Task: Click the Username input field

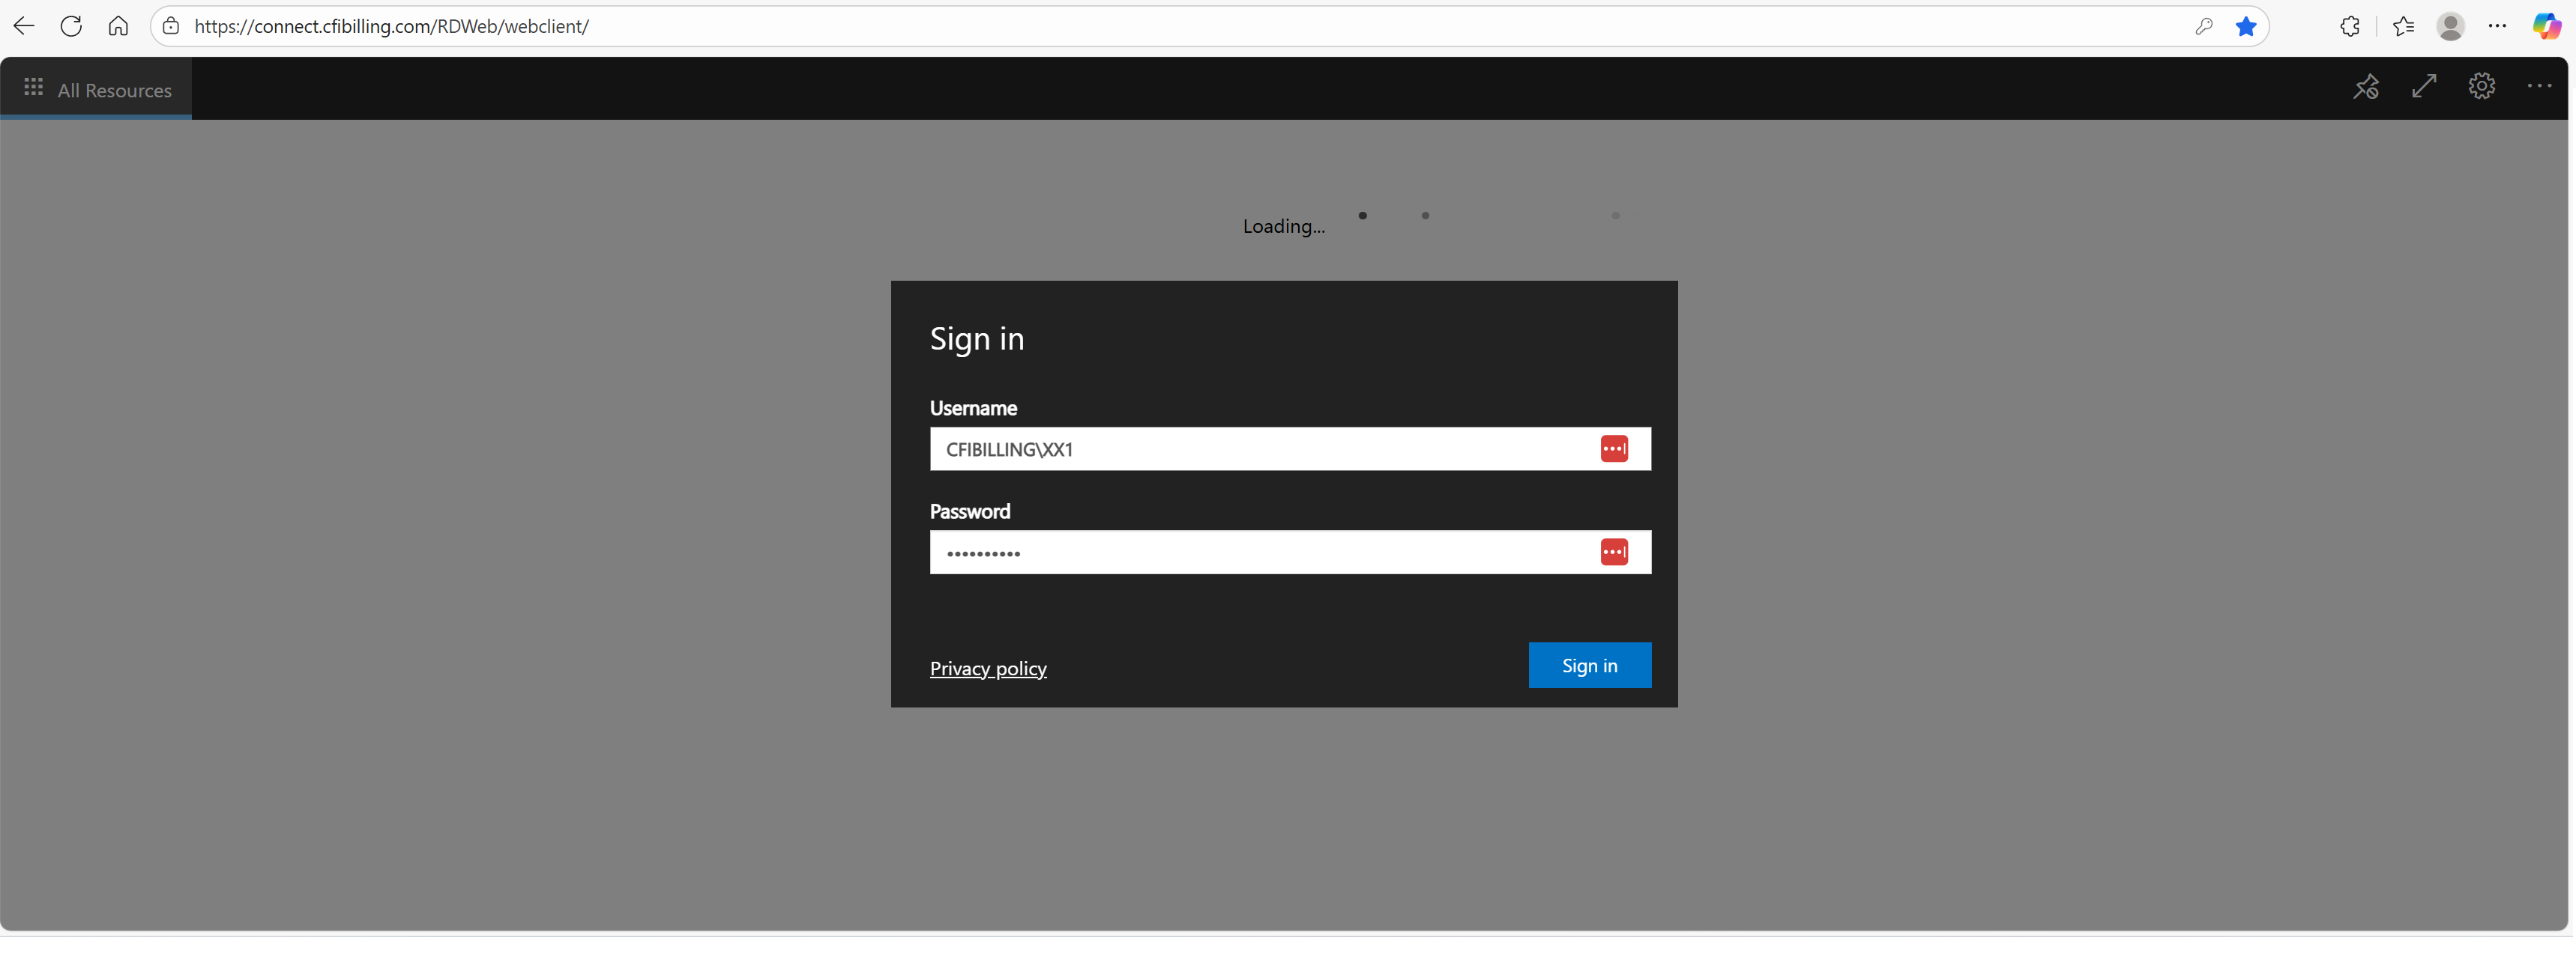Action: tap(1250, 449)
